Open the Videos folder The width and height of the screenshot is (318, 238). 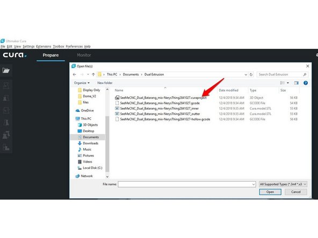click(x=85, y=162)
